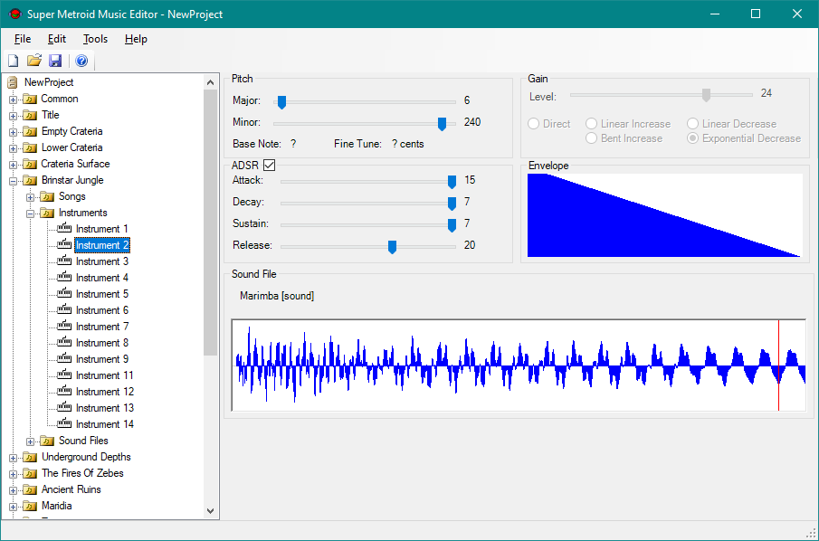Collapse the Instruments subfolder
Screen dimensions: 819x541
(x=30, y=214)
